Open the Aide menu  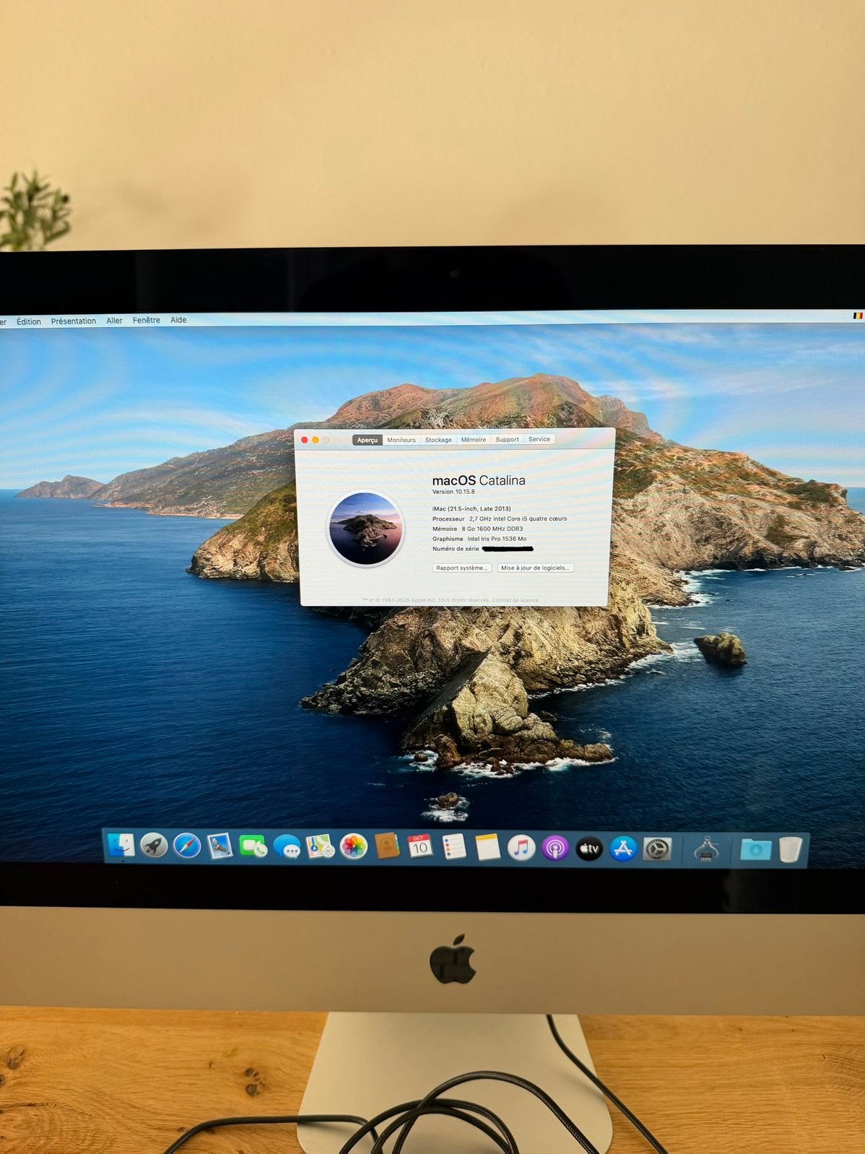click(x=178, y=320)
